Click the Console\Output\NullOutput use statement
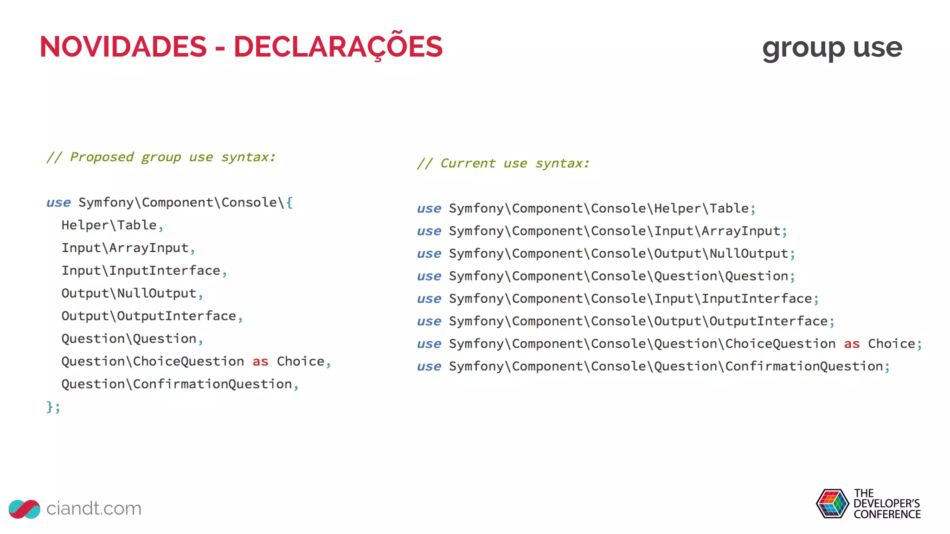 click(x=605, y=254)
